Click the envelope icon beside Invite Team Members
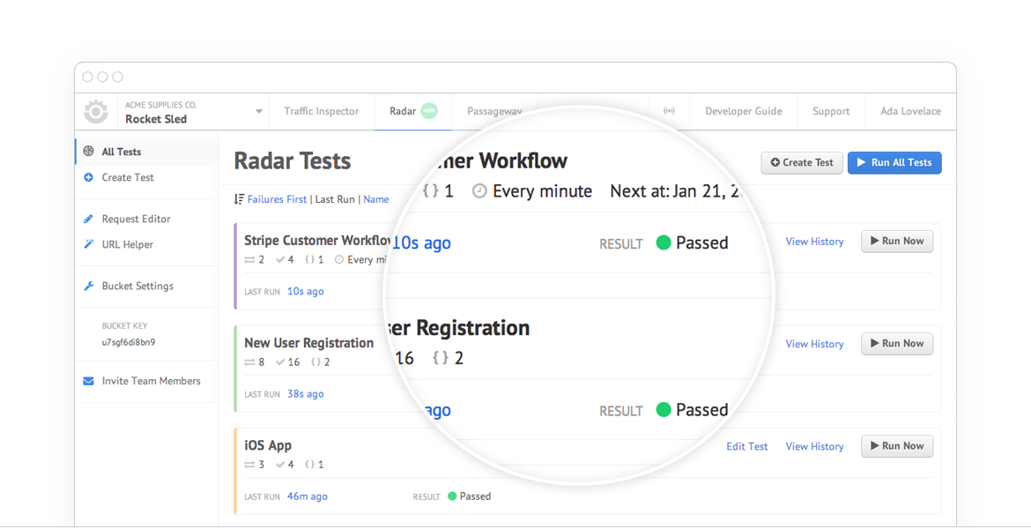Image resolution: width=1031 pixels, height=529 pixels. pyautogui.click(x=87, y=381)
